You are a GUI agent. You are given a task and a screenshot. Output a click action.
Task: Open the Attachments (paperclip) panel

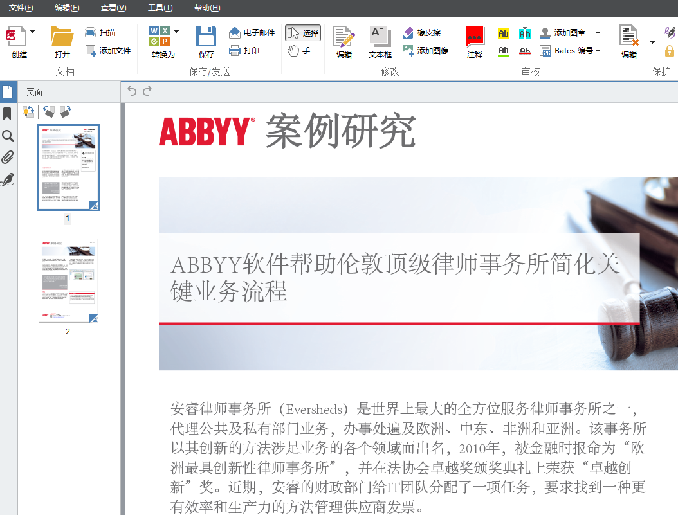click(x=8, y=157)
